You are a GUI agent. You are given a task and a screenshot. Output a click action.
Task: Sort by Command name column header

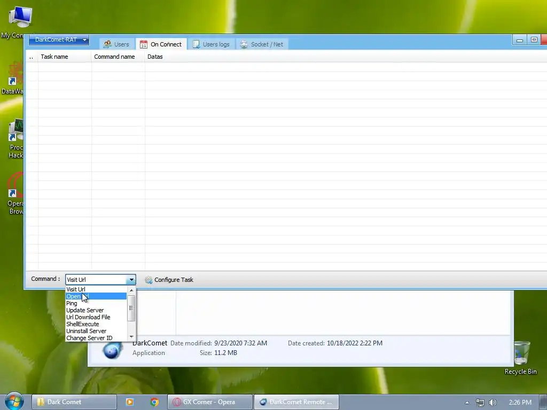click(x=118, y=57)
